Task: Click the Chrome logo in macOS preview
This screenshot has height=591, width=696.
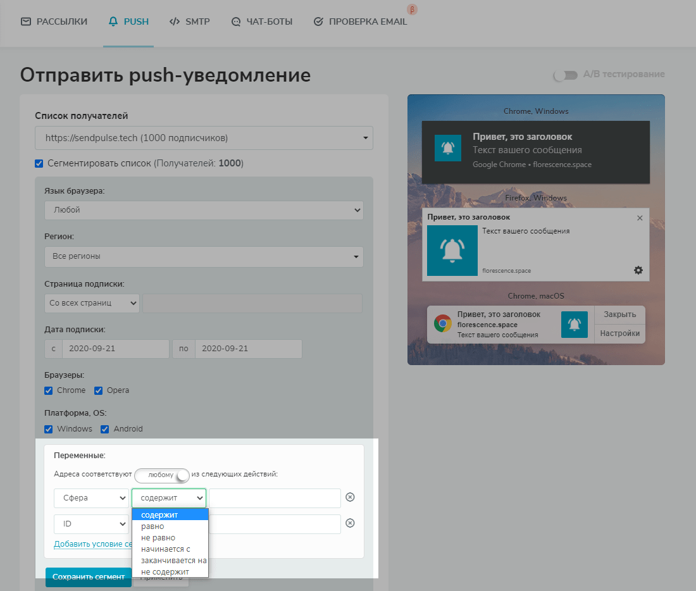Action: tap(443, 323)
